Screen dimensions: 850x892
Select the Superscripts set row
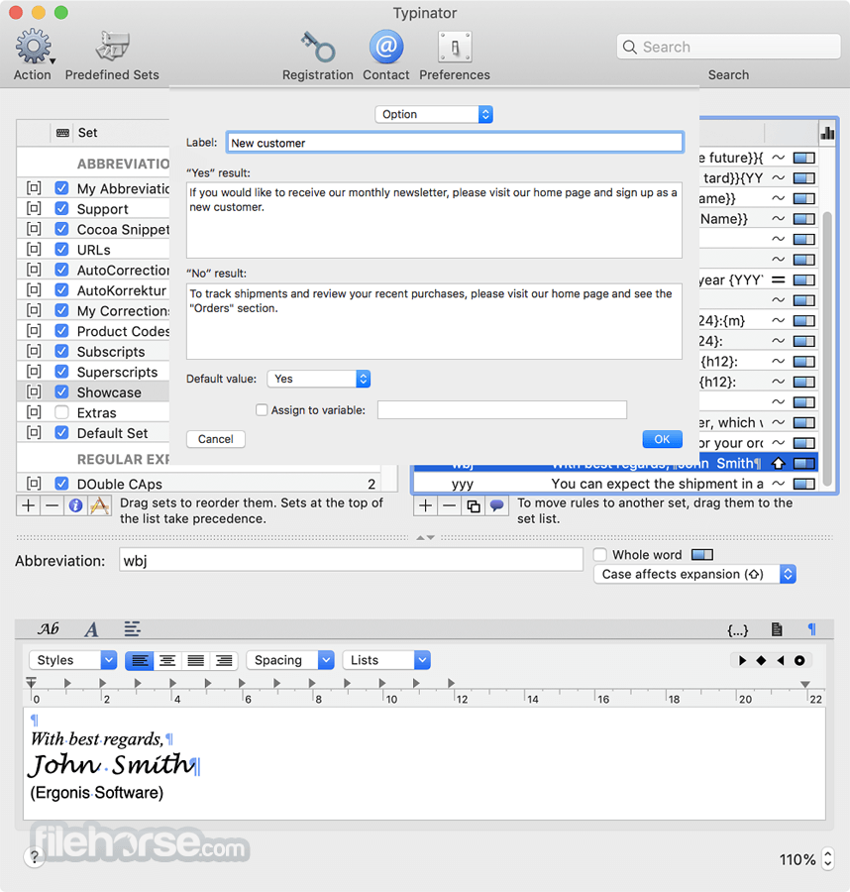[93, 372]
